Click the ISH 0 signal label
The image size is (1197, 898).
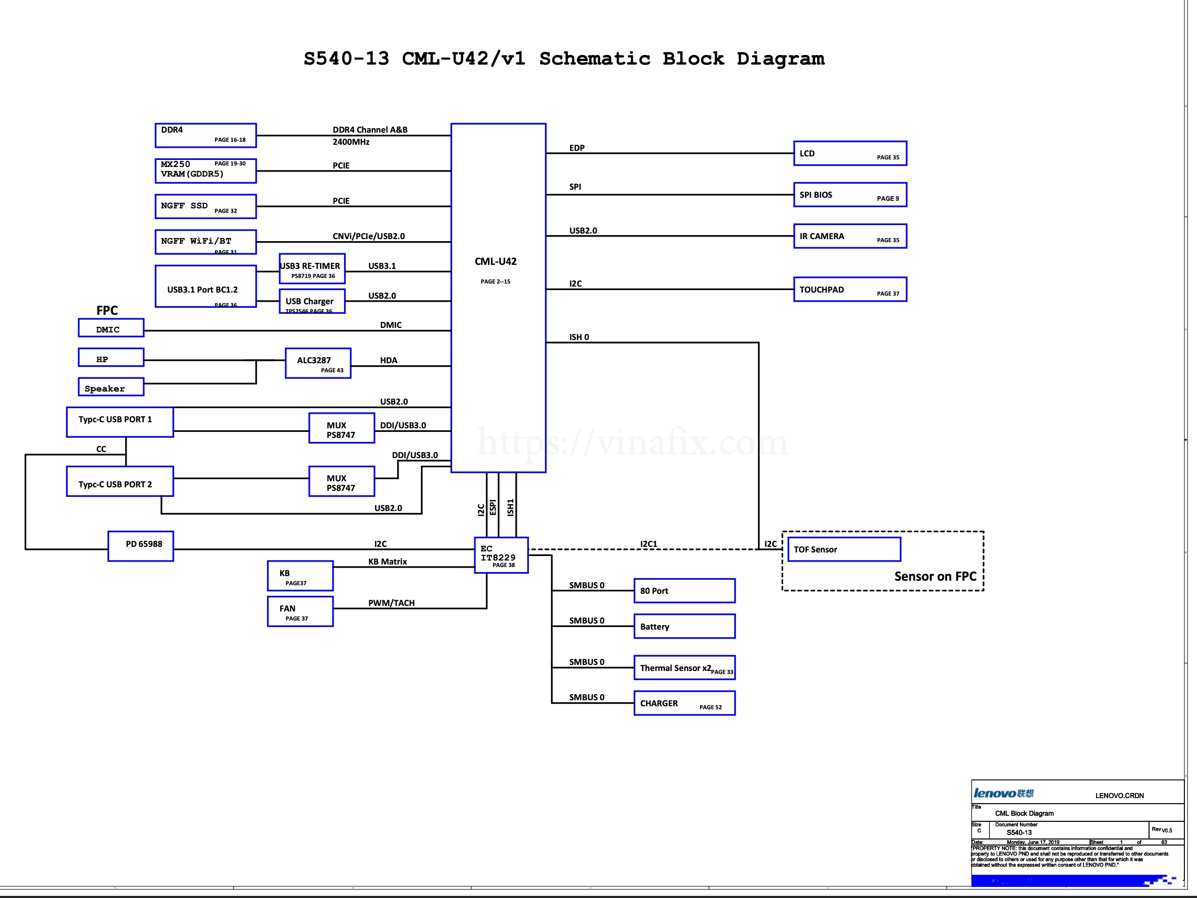coord(579,337)
